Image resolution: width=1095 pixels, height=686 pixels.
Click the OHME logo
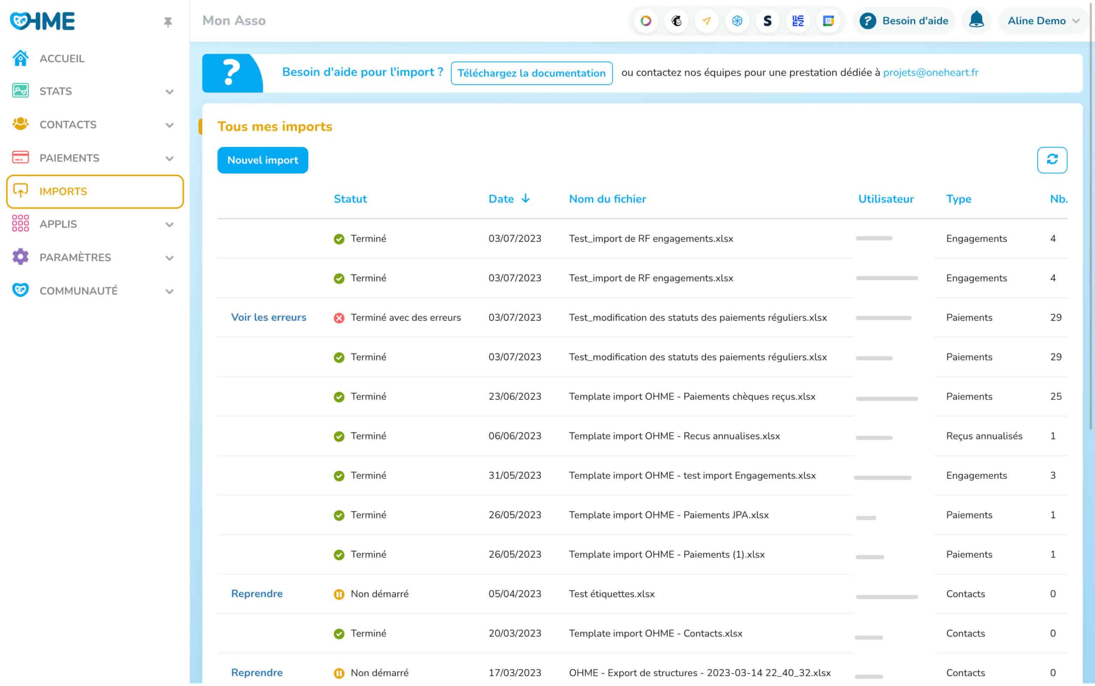point(42,21)
